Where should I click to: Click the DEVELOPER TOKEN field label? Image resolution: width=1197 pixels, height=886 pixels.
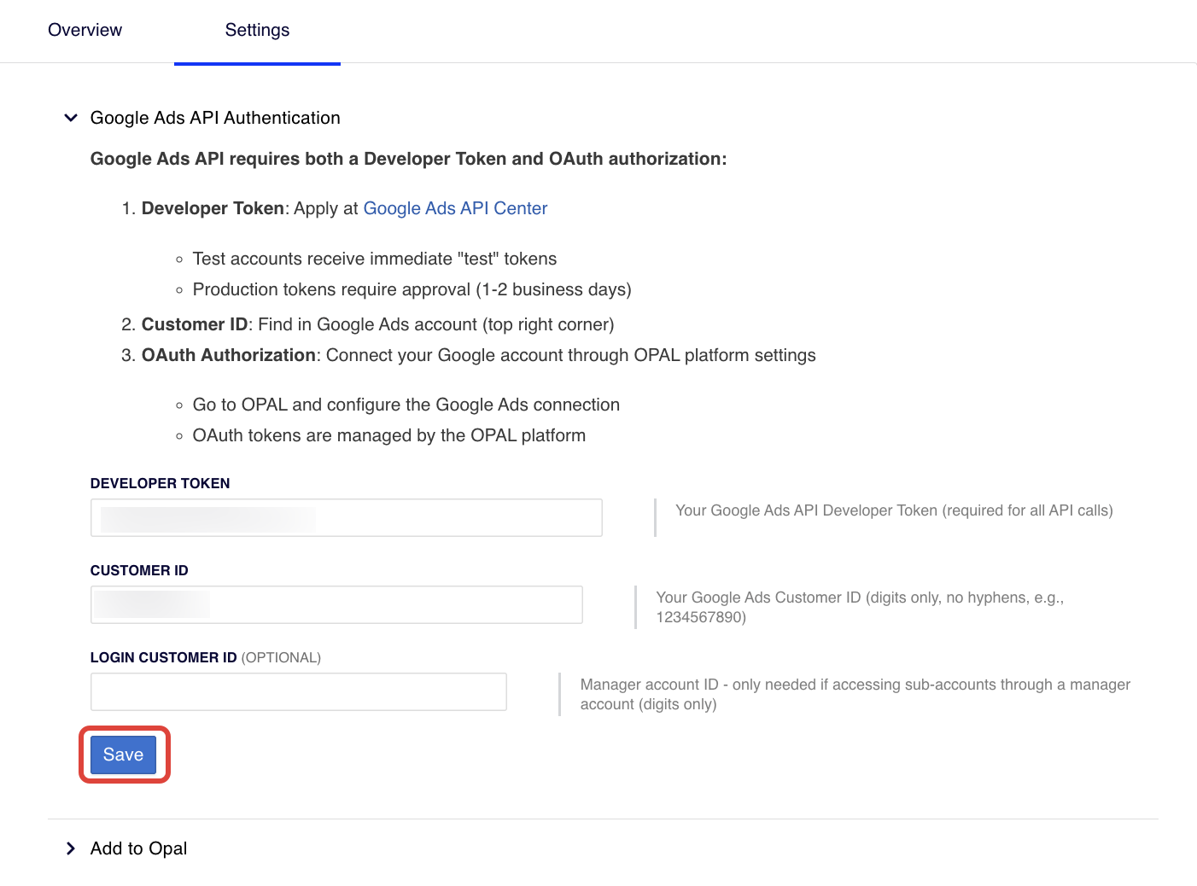[x=160, y=483]
